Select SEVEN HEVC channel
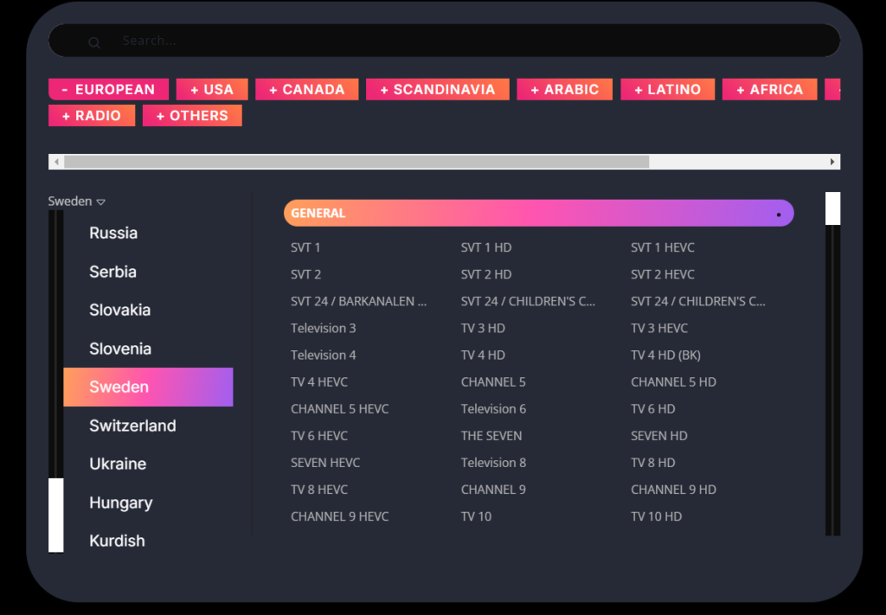886x615 pixels. 325,463
